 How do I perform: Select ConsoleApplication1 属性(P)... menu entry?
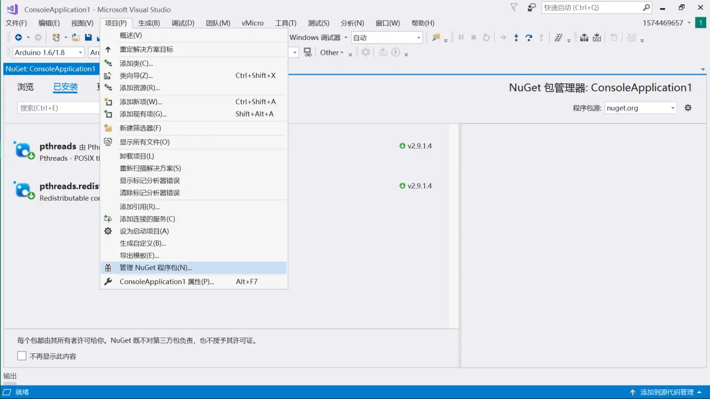pos(194,281)
